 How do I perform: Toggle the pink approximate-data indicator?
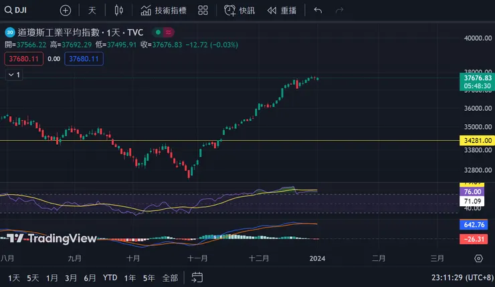169,32
